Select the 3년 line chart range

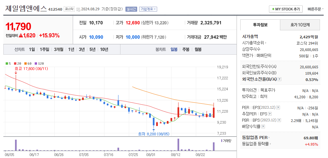click(x=82, y=50)
